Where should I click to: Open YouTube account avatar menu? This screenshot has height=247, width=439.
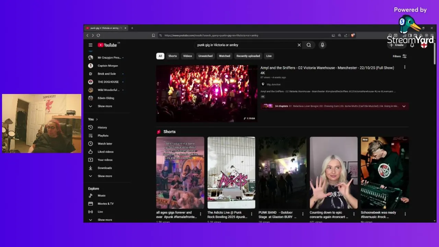click(424, 45)
